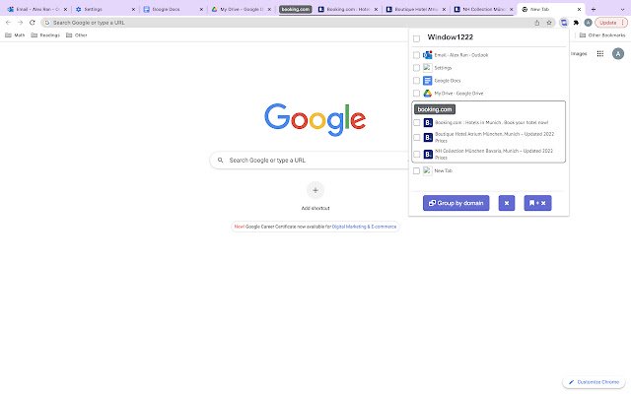Viewport: 631px width, 394px height.
Task: Open a new tab with the plus button
Action: click(x=594, y=9)
